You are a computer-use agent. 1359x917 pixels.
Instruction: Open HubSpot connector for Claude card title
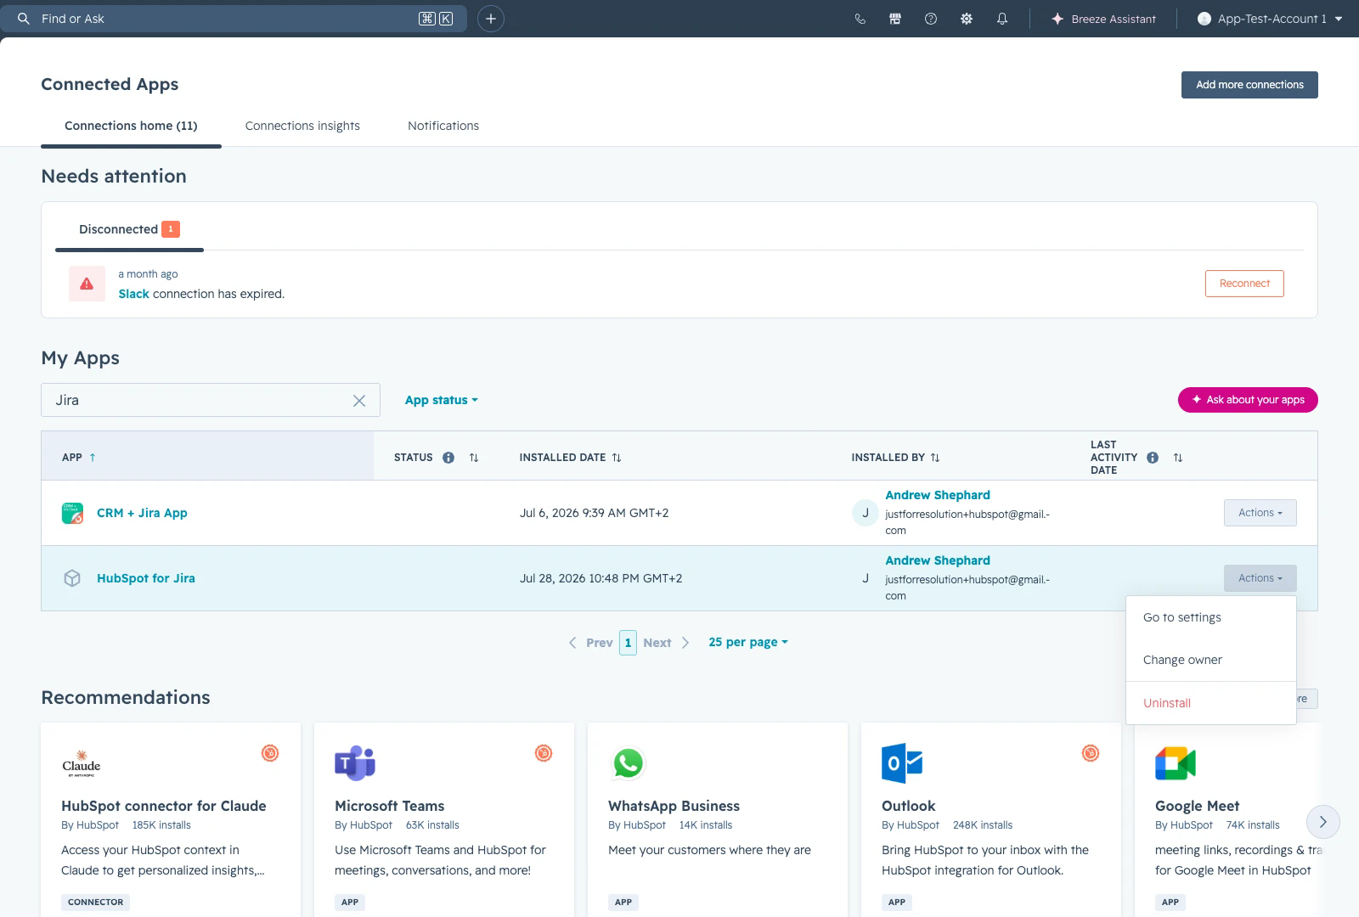pos(164,806)
